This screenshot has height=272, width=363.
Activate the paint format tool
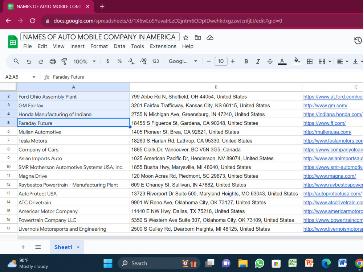[64, 62]
